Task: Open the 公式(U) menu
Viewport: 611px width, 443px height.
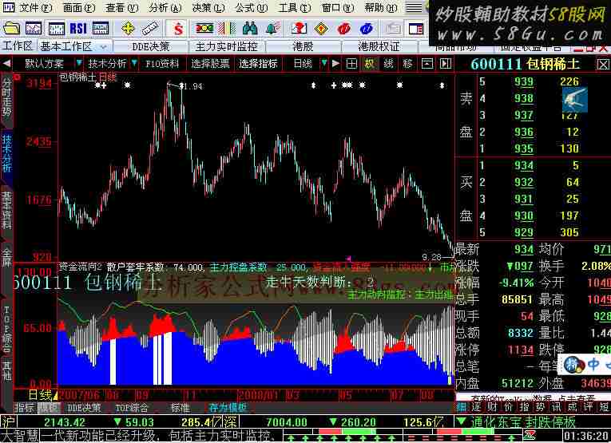Action: click(x=252, y=8)
